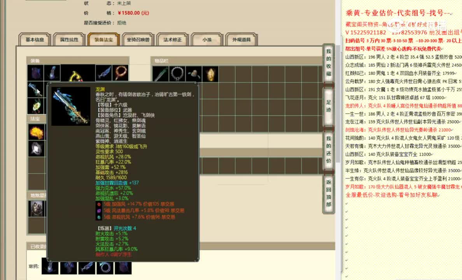This screenshot has height=280, width=462.
Task: Click the 众志成城 listing line in the right document
Action: coord(403,65)
